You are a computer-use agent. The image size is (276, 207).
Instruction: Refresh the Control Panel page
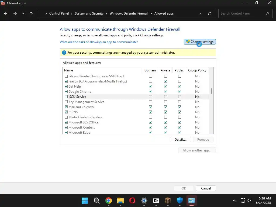click(209, 13)
